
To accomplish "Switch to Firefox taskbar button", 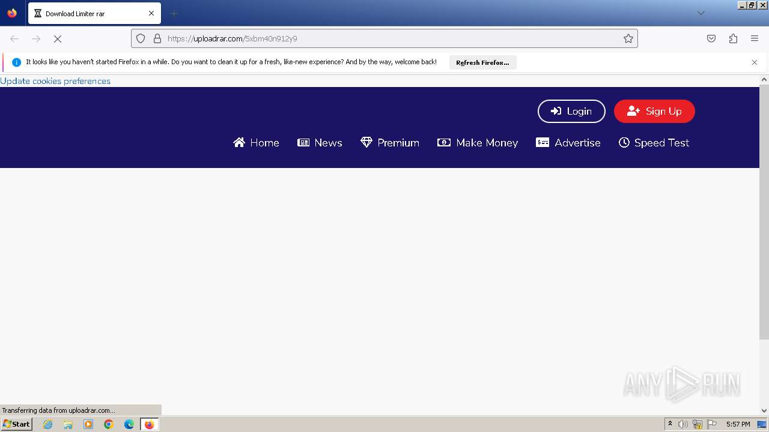I will click(149, 424).
